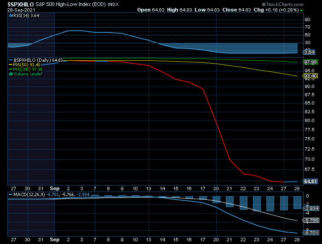Click the blue line marker beside MACD(12,26,9)
The height and width of the screenshot is (244, 322).
tap(11, 194)
